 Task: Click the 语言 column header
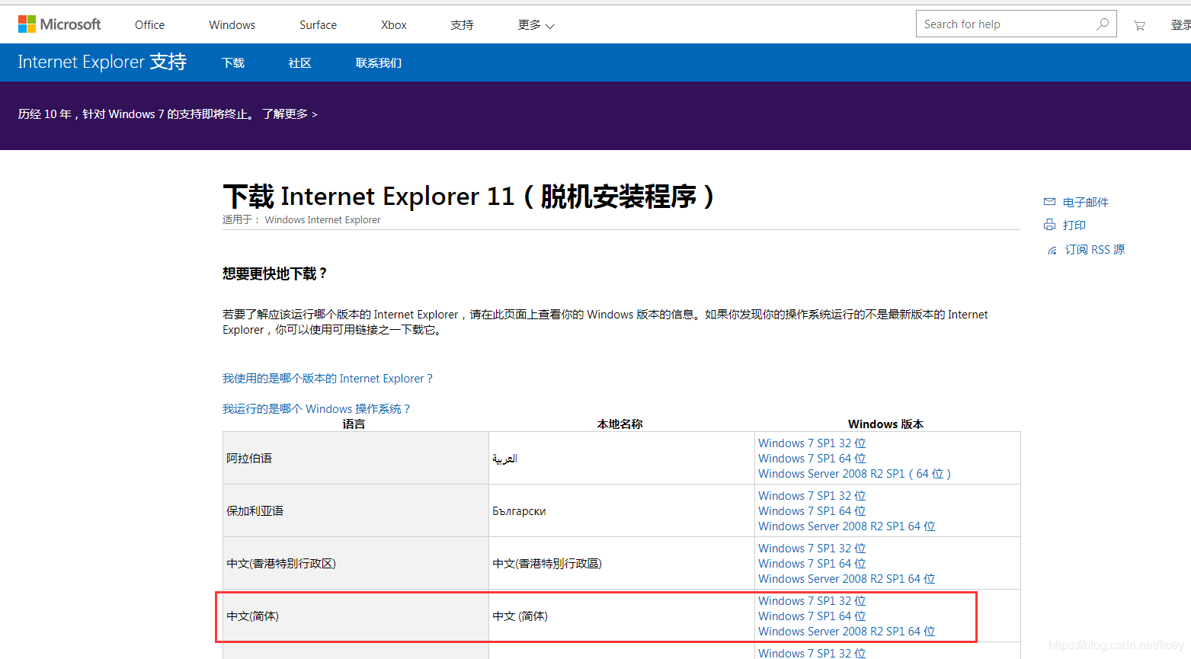[x=354, y=424]
